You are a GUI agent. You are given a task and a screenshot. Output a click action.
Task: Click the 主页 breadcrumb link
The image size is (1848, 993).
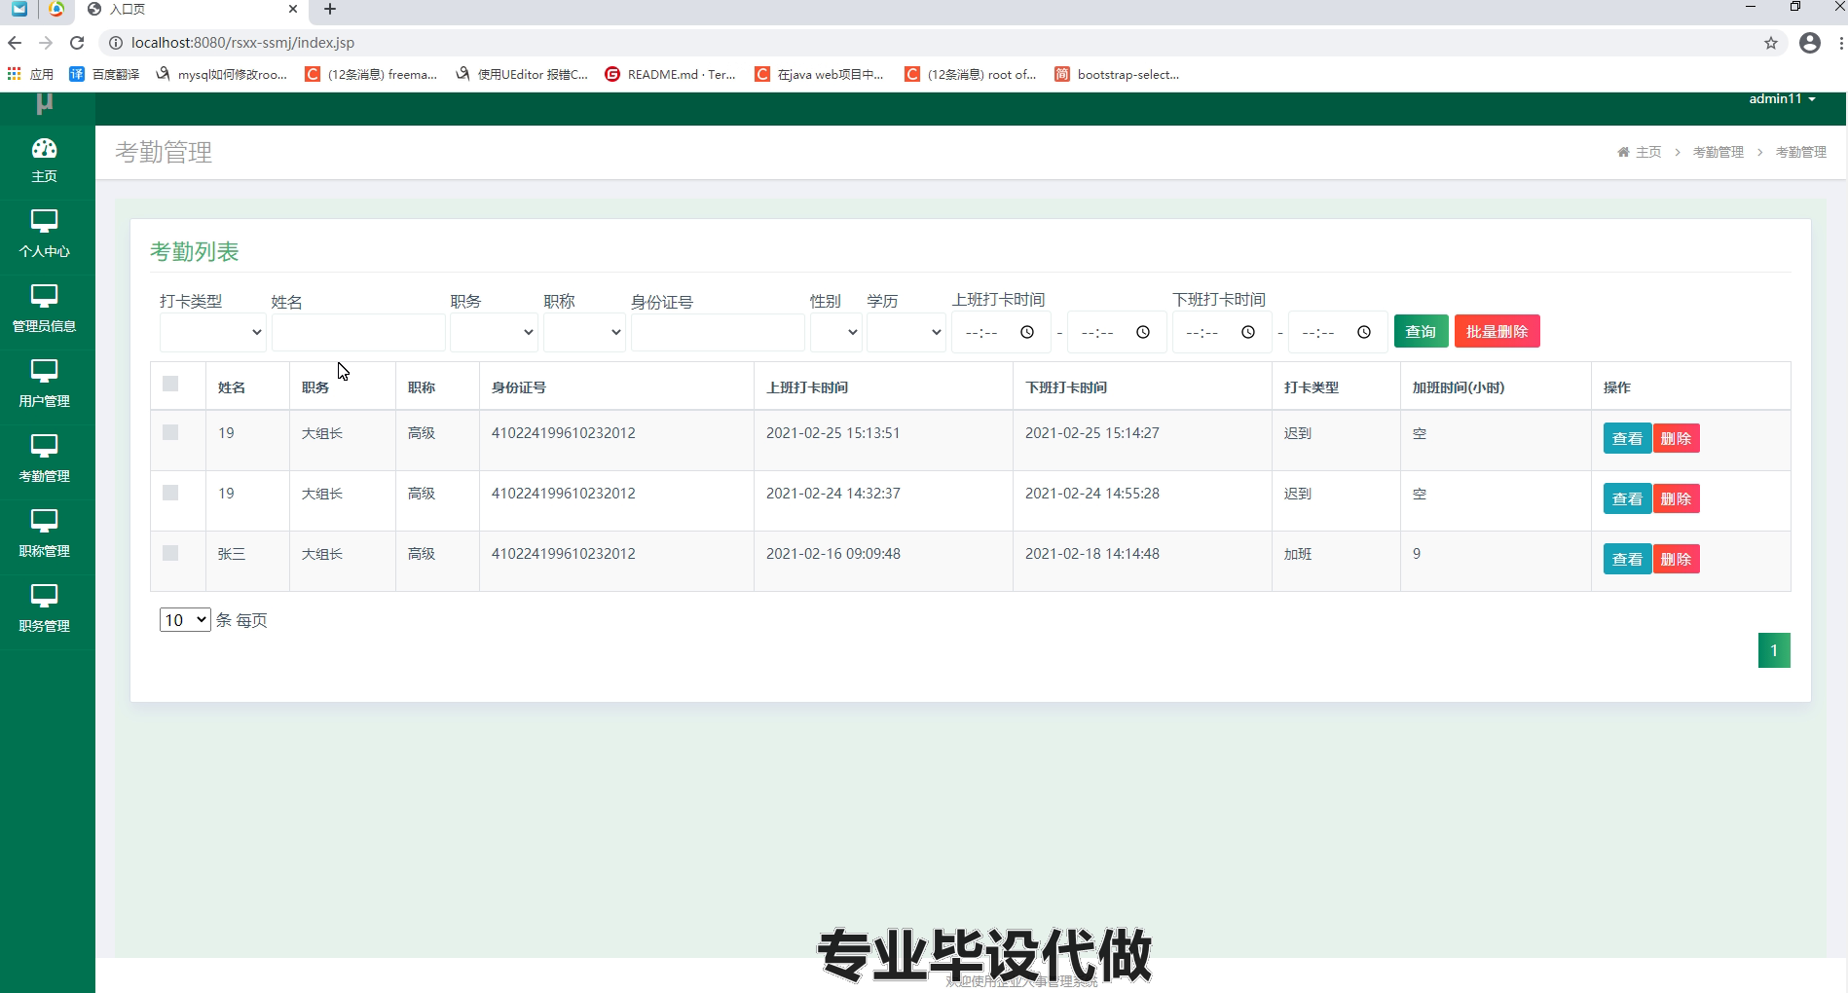(x=1648, y=152)
